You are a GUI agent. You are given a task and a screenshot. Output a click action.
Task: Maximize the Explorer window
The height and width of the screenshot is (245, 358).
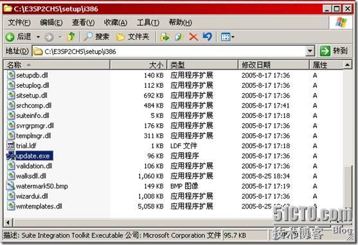click(337, 9)
